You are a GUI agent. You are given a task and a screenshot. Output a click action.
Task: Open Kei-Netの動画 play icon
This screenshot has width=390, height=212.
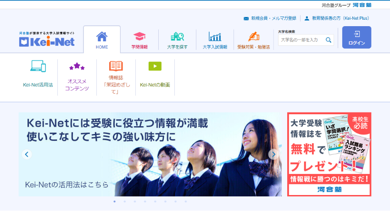(x=155, y=66)
